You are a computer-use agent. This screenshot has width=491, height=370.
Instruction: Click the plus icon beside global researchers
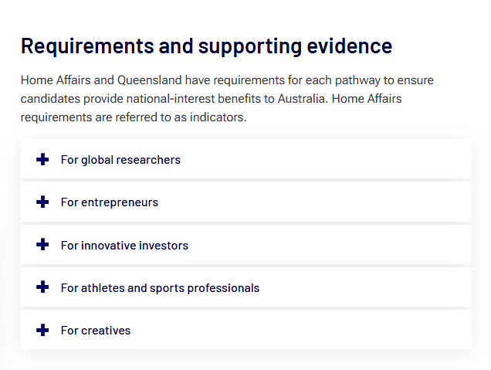click(42, 160)
